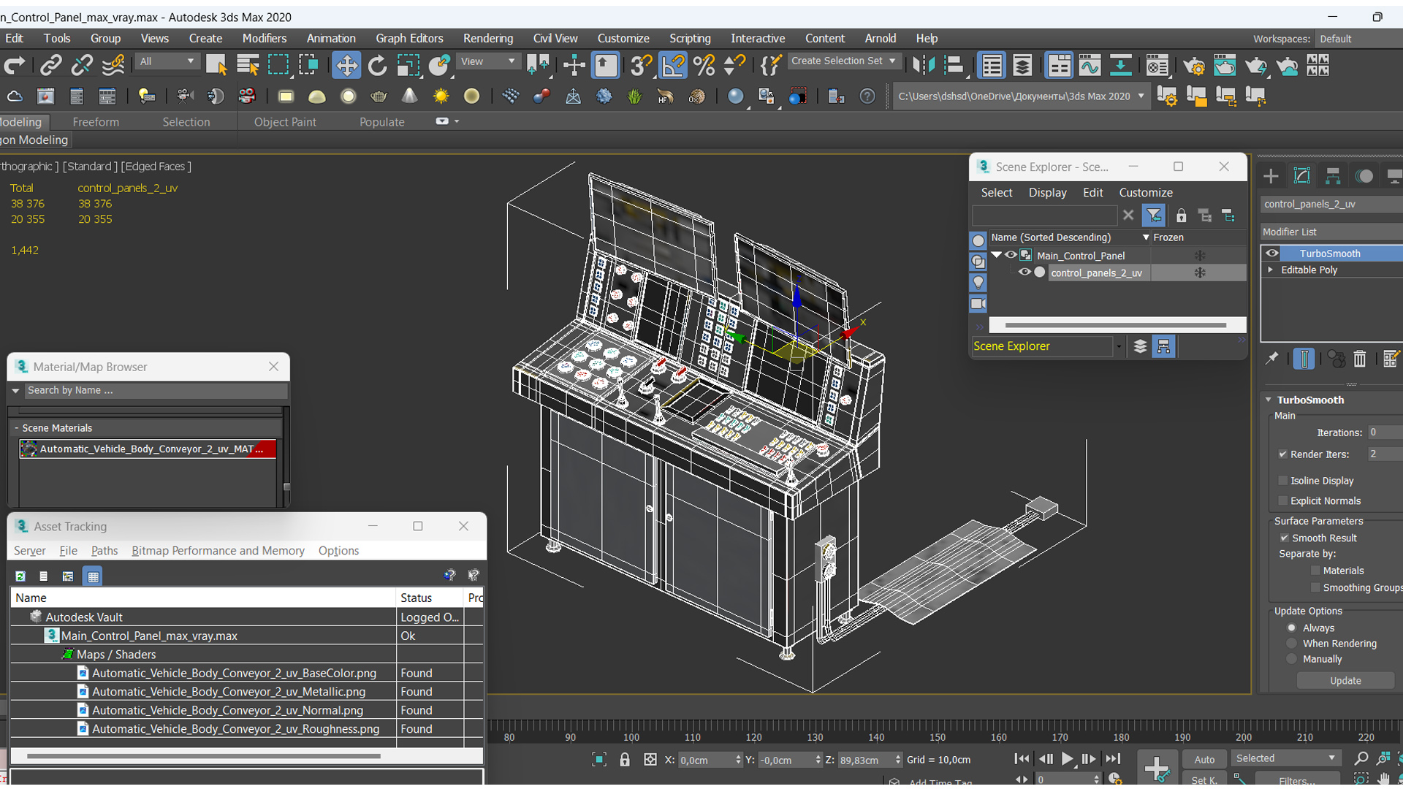Select the Rotate tool
The width and height of the screenshot is (1403, 789).
click(x=377, y=66)
